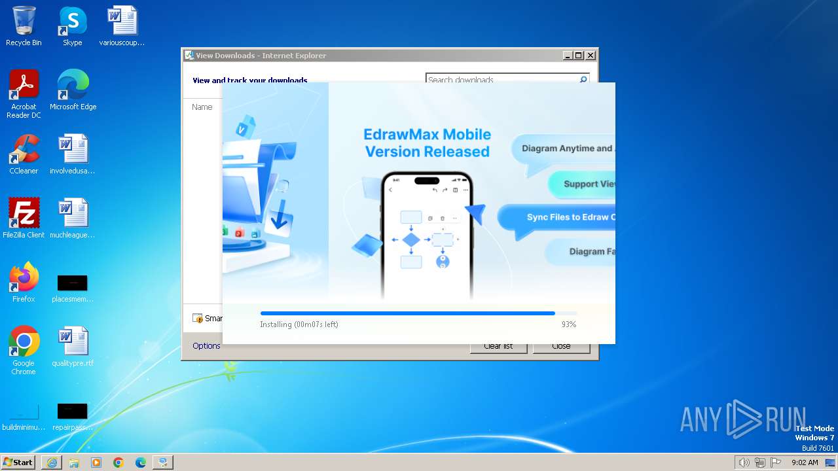838x471 pixels.
Task: Click the Installing time left status text
Action: (x=299, y=324)
